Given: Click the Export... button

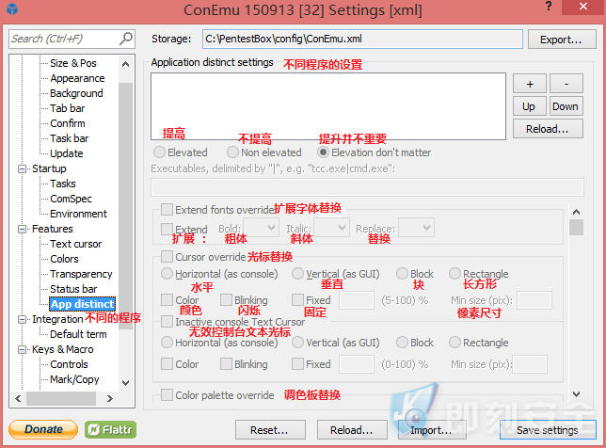Looking at the screenshot, I should [x=562, y=40].
